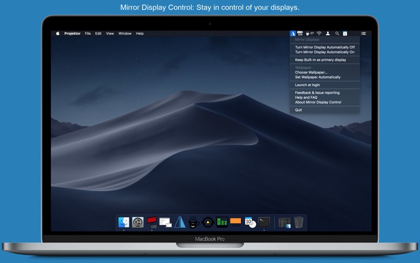Open Feedback & Issue reporting
Image resolution: width=420 pixels, height=263 pixels.
pos(324,93)
